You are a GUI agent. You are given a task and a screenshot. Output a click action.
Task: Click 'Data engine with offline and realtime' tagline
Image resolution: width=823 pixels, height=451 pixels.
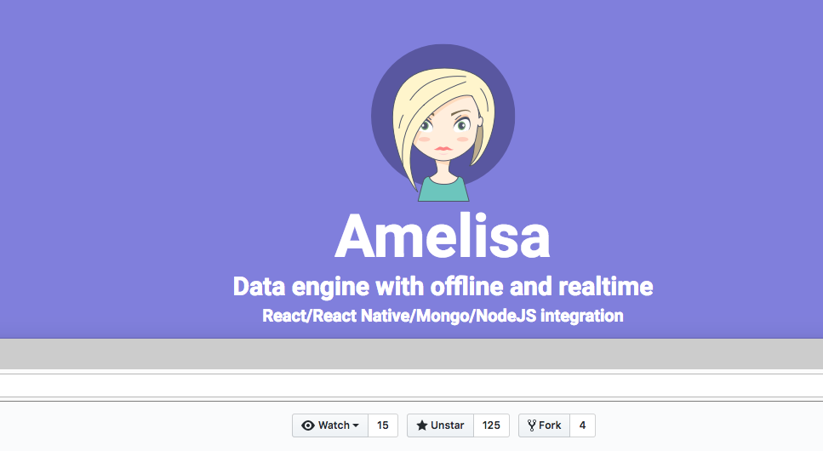pos(443,287)
